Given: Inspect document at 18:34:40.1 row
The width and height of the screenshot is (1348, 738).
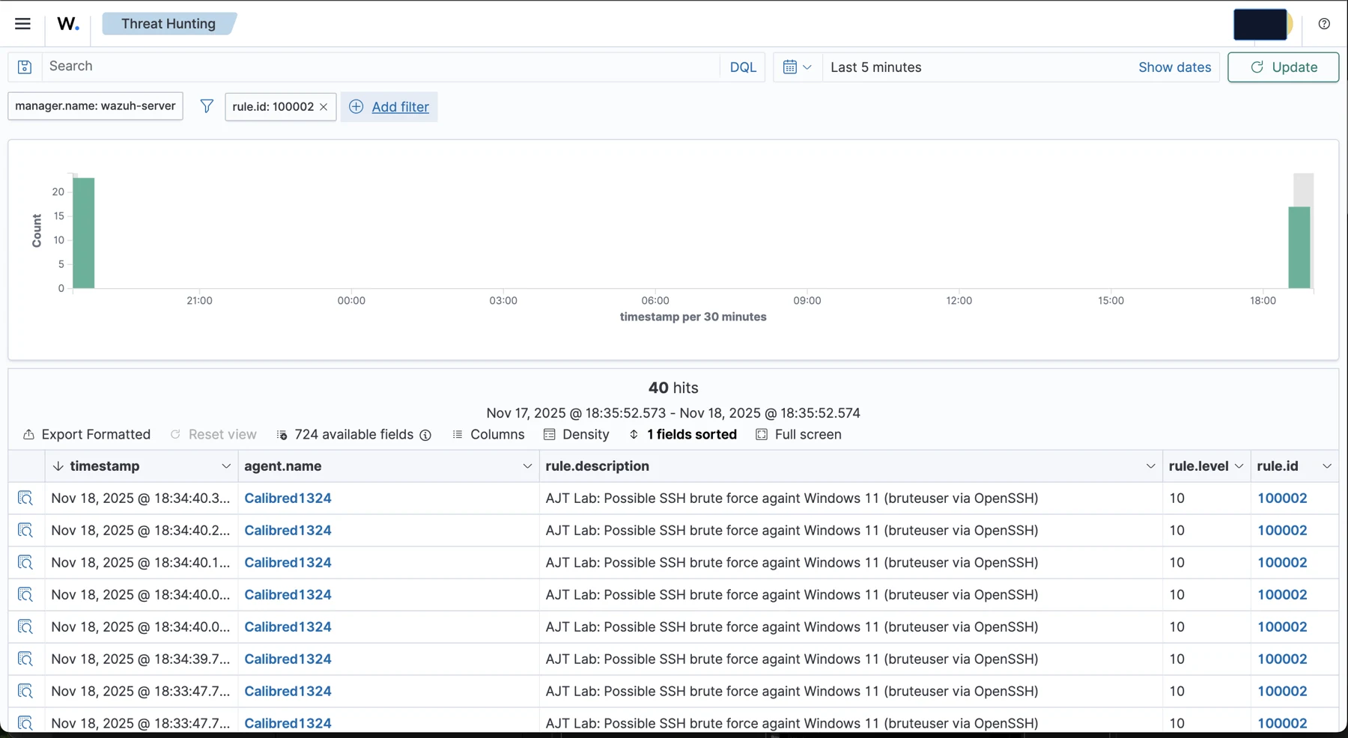Looking at the screenshot, I should (25, 563).
